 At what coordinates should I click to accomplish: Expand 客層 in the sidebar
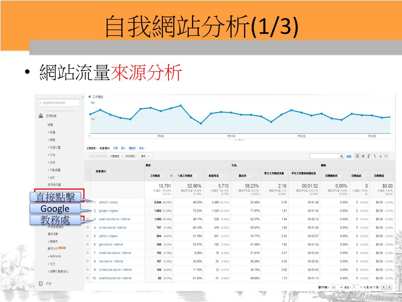point(51,132)
